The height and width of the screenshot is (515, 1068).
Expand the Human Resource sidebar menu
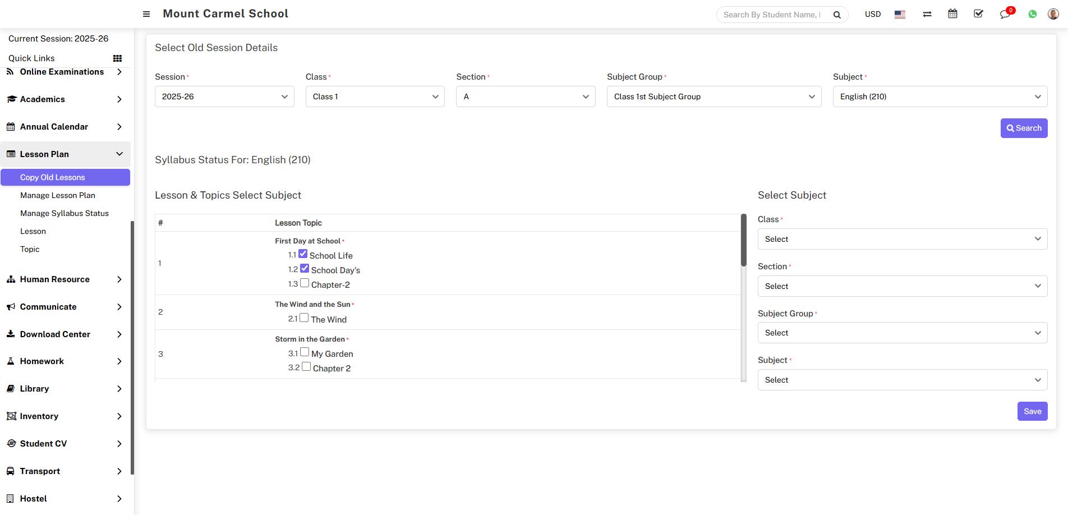[65, 279]
